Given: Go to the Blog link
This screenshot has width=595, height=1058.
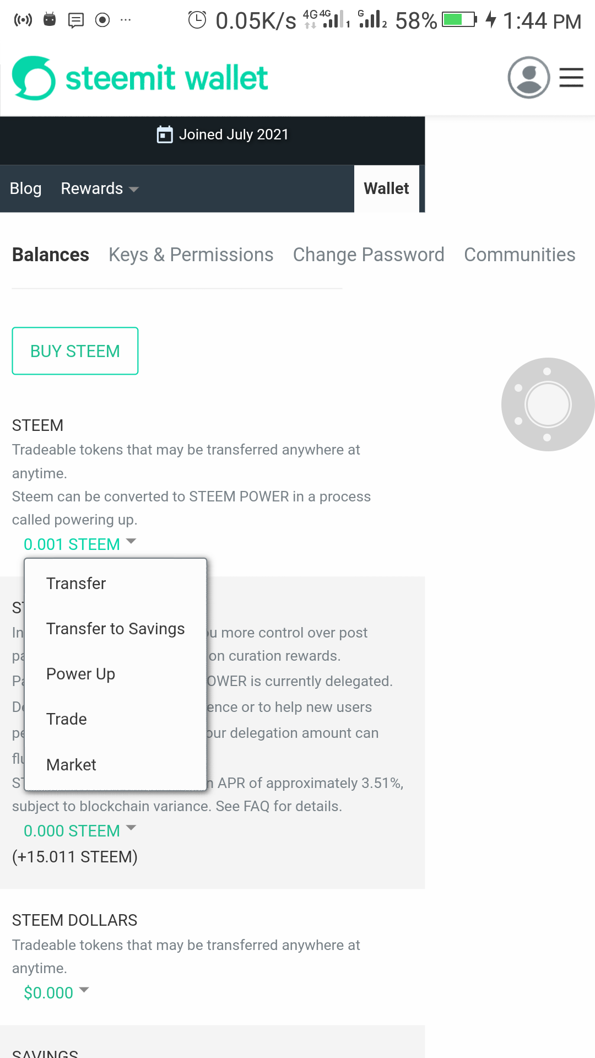Looking at the screenshot, I should pyautogui.click(x=25, y=188).
